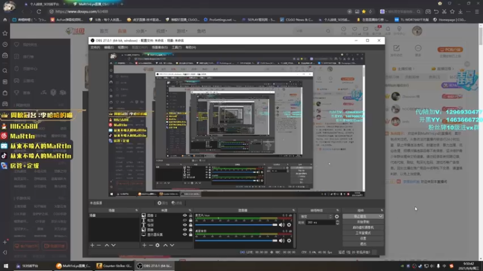Screen dimensions: 483x271
Task: Open microphone/Aux audio settings gear
Action: tap(289, 225)
